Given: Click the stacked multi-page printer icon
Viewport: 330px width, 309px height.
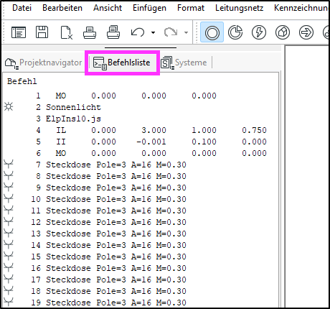Looking at the screenshot, I should coord(113,32).
